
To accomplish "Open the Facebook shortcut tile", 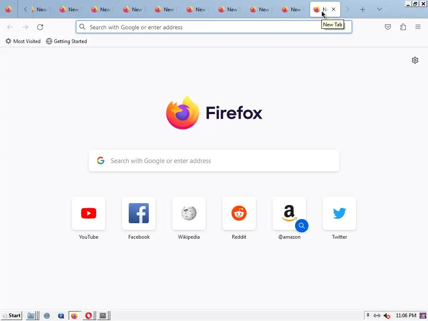I will 139,213.
